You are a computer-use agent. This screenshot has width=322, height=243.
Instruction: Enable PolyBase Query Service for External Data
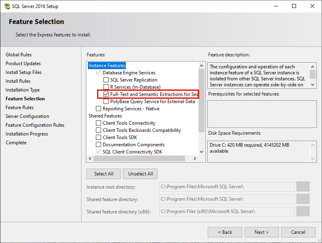click(106, 102)
